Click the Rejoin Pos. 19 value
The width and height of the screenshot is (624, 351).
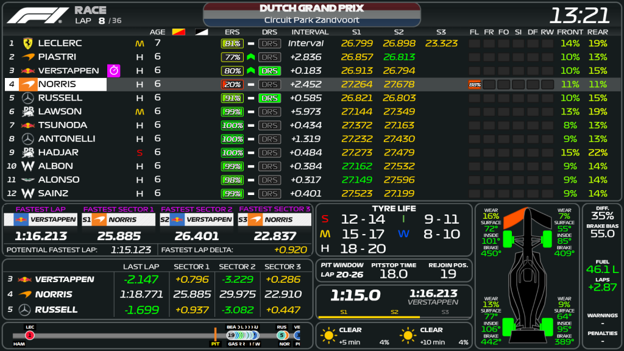point(448,274)
